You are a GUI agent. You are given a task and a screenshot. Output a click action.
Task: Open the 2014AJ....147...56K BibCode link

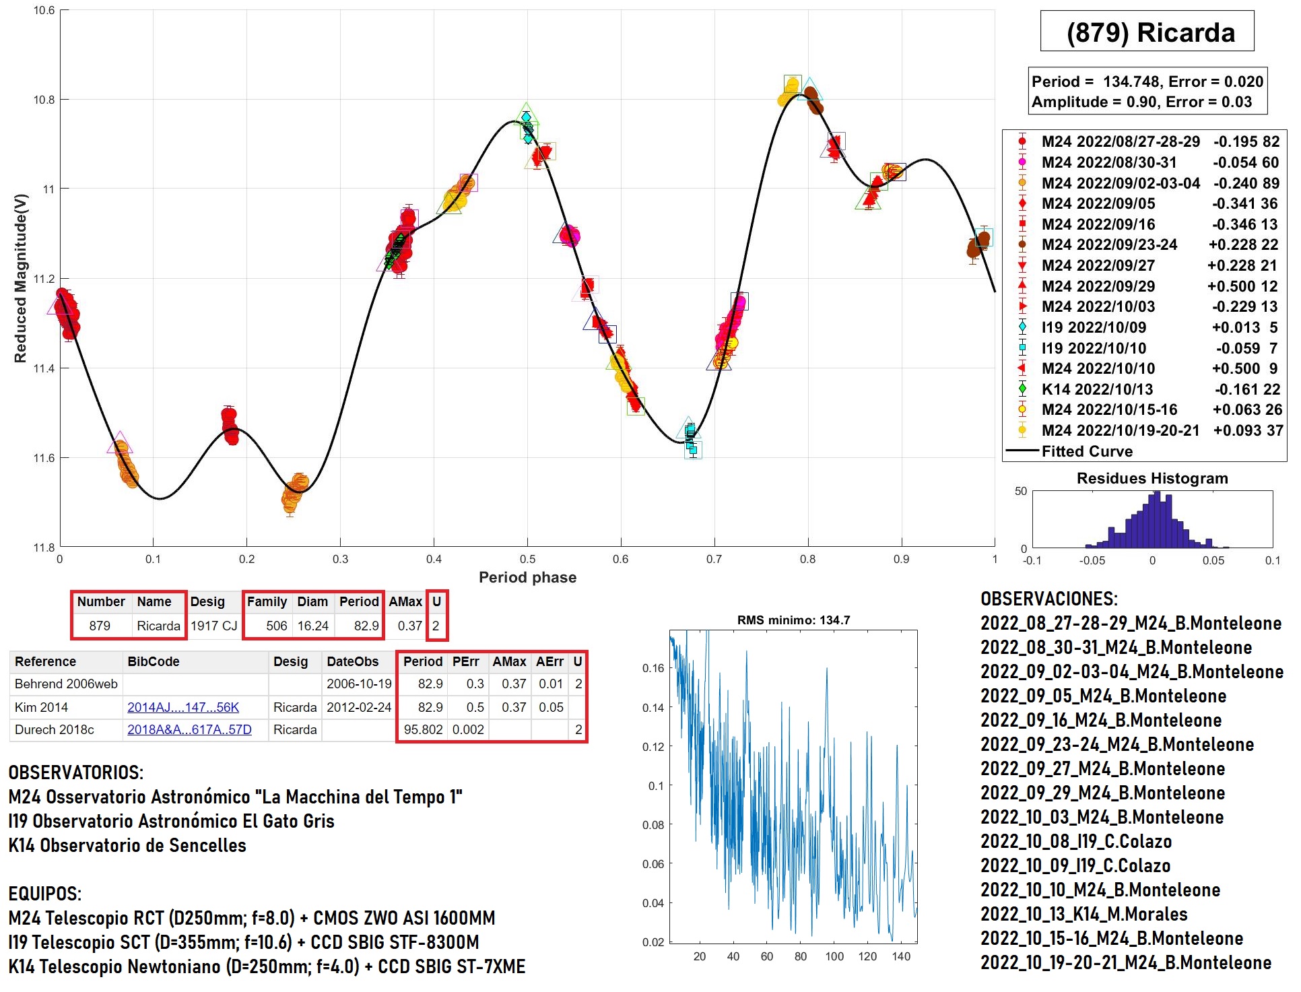tap(183, 707)
